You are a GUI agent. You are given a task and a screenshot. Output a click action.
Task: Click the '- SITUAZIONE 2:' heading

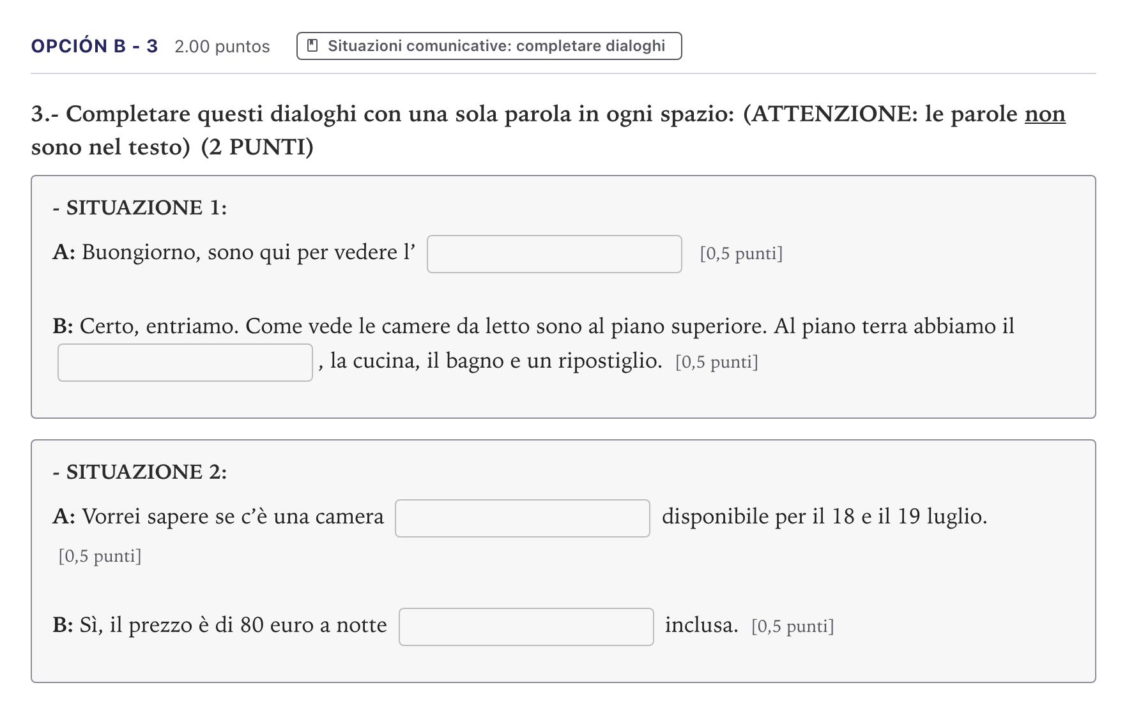click(x=140, y=472)
